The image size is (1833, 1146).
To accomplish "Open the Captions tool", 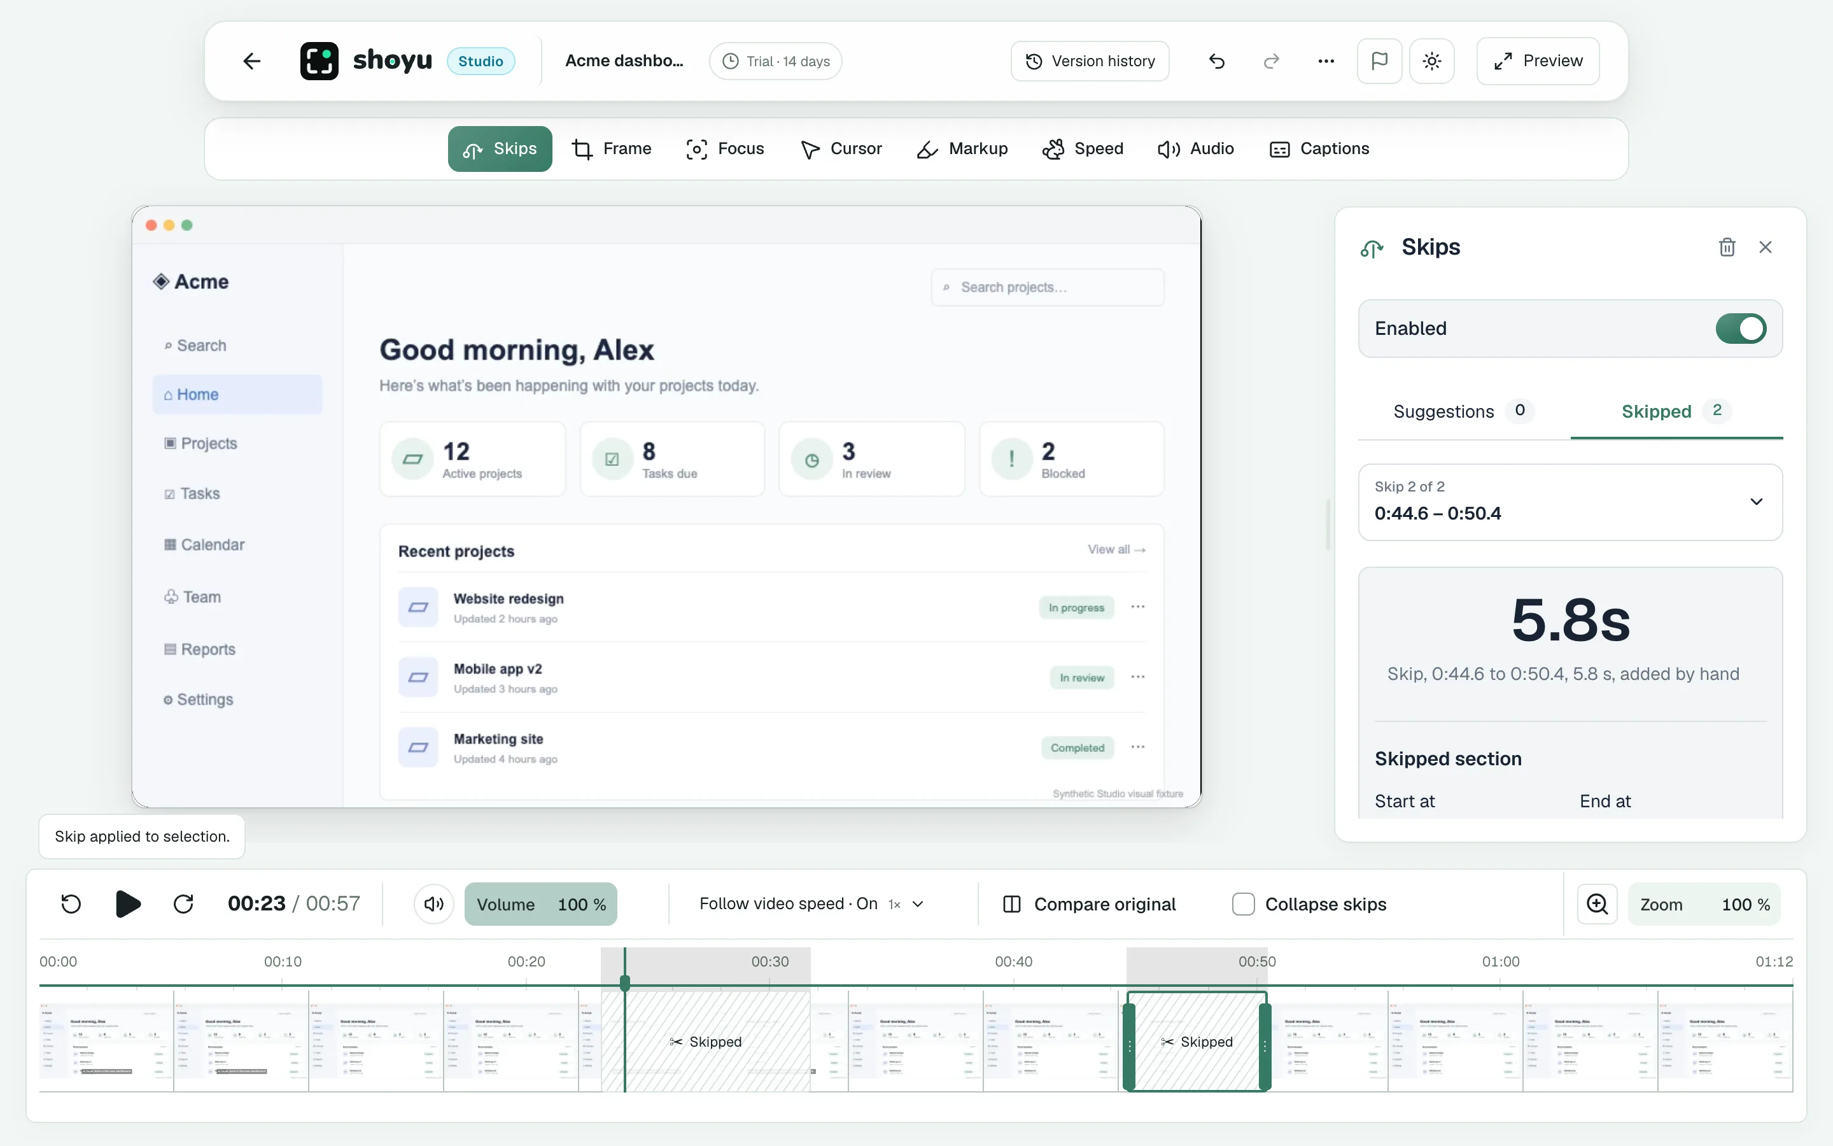I will click(x=1319, y=148).
